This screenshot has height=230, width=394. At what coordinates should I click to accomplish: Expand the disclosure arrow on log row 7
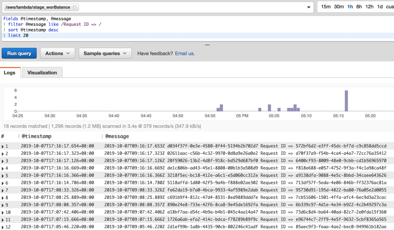3,190
